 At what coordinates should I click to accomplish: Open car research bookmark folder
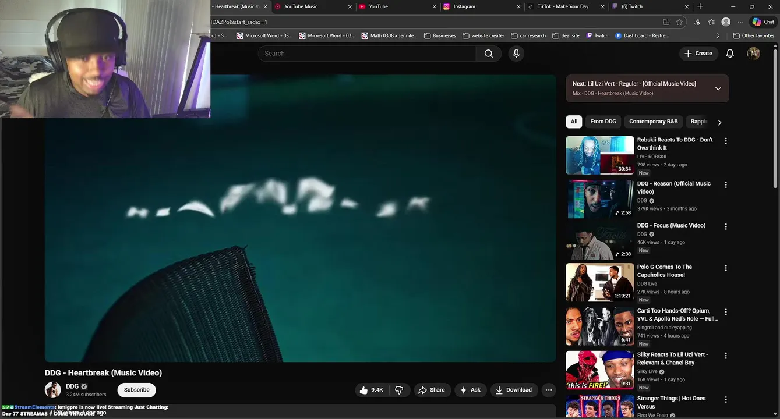pos(528,35)
